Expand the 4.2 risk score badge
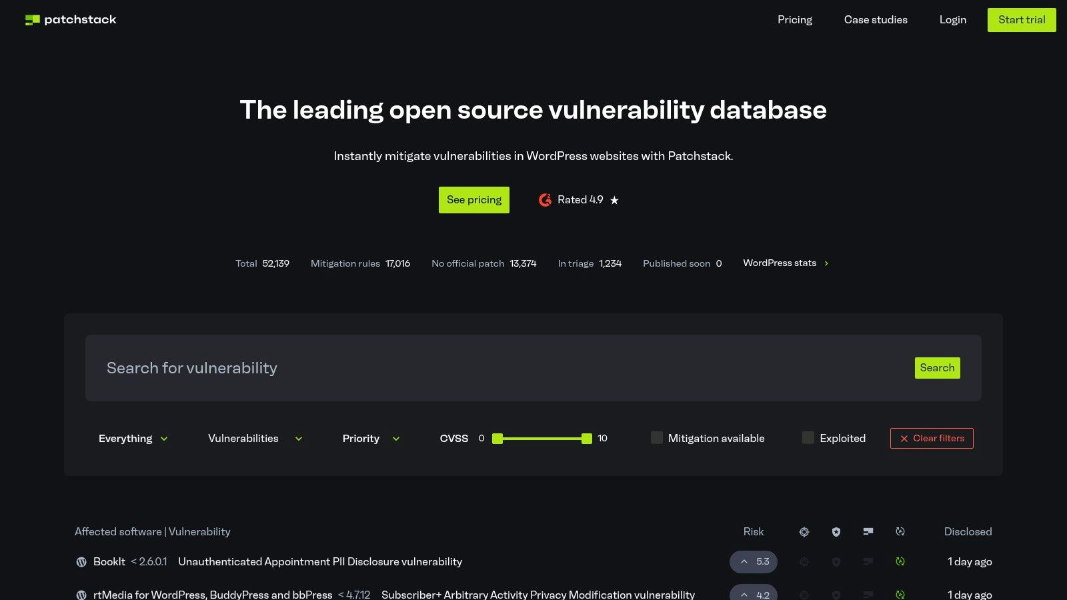This screenshot has width=1067, height=600. [754, 593]
